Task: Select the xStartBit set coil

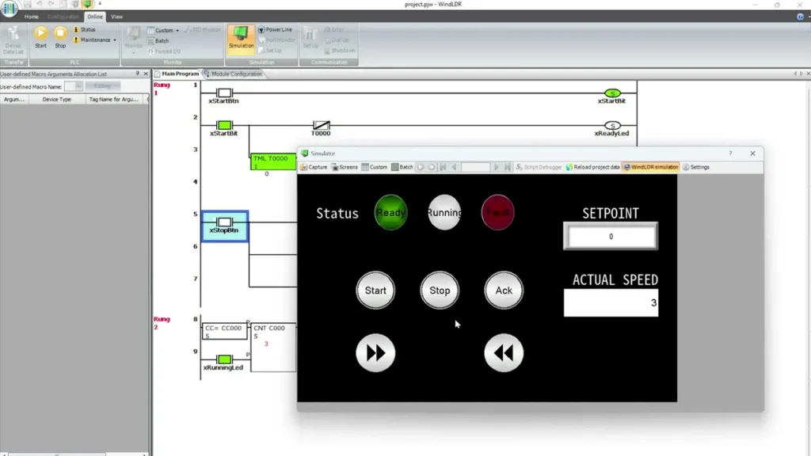Action: click(612, 93)
